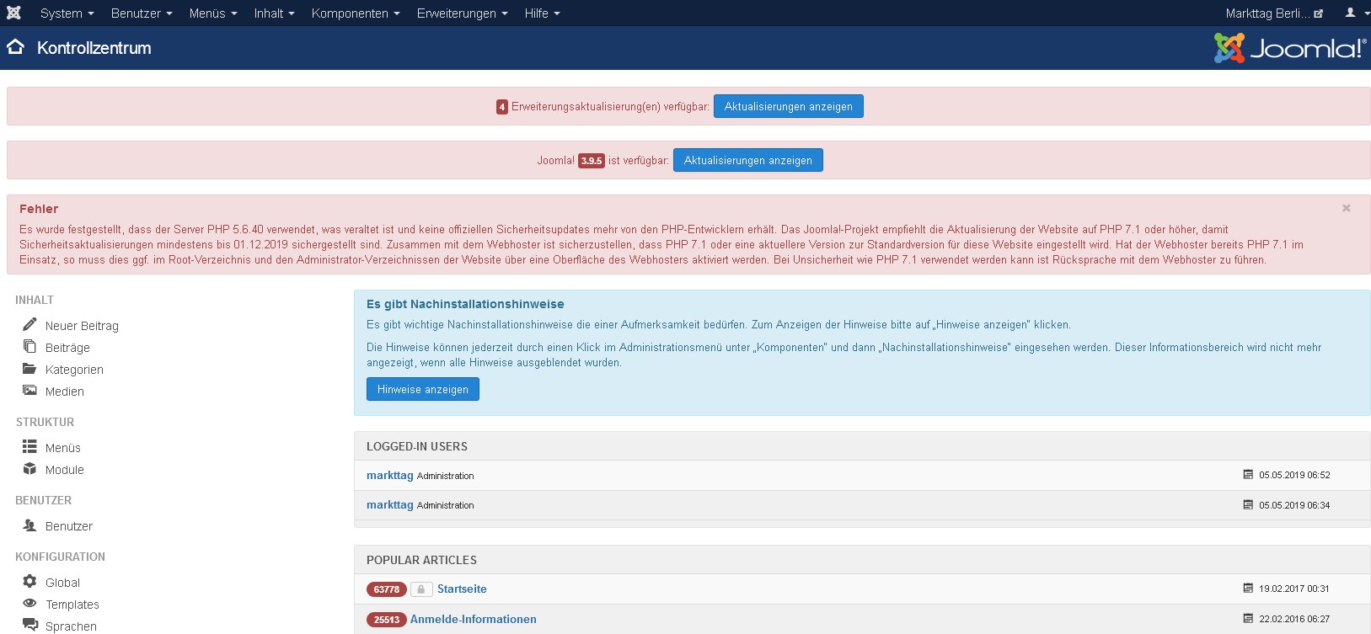Open Global configuration link
The image size is (1371, 634).
click(62, 583)
